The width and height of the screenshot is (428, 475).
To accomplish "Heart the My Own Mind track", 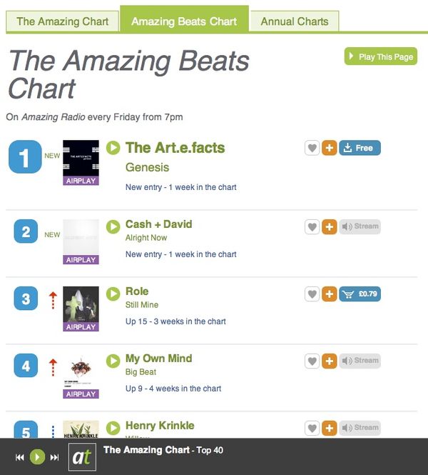I will [312, 361].
